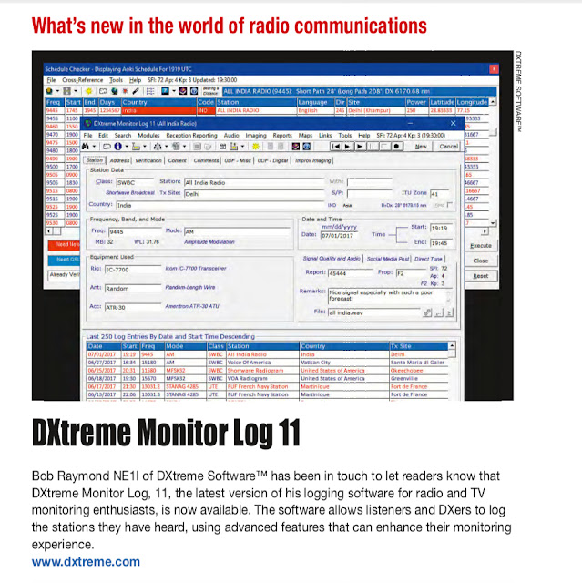Click the binoculars search icon in Monitor Log toolbar
This screenshot has width=582, height=583.
point(86,147)
